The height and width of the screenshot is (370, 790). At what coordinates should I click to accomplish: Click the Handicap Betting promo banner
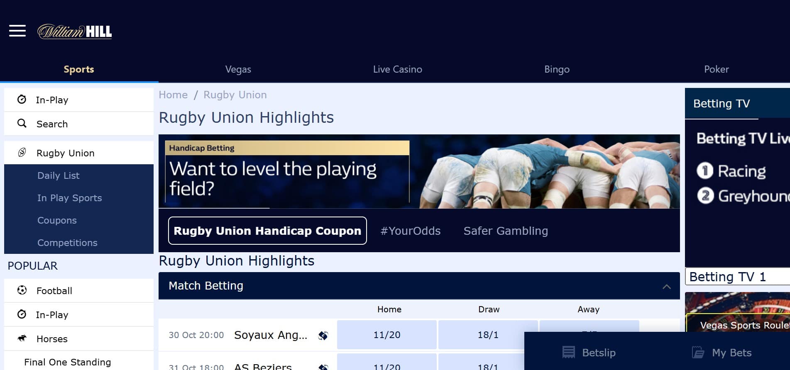tap(419, 171)
